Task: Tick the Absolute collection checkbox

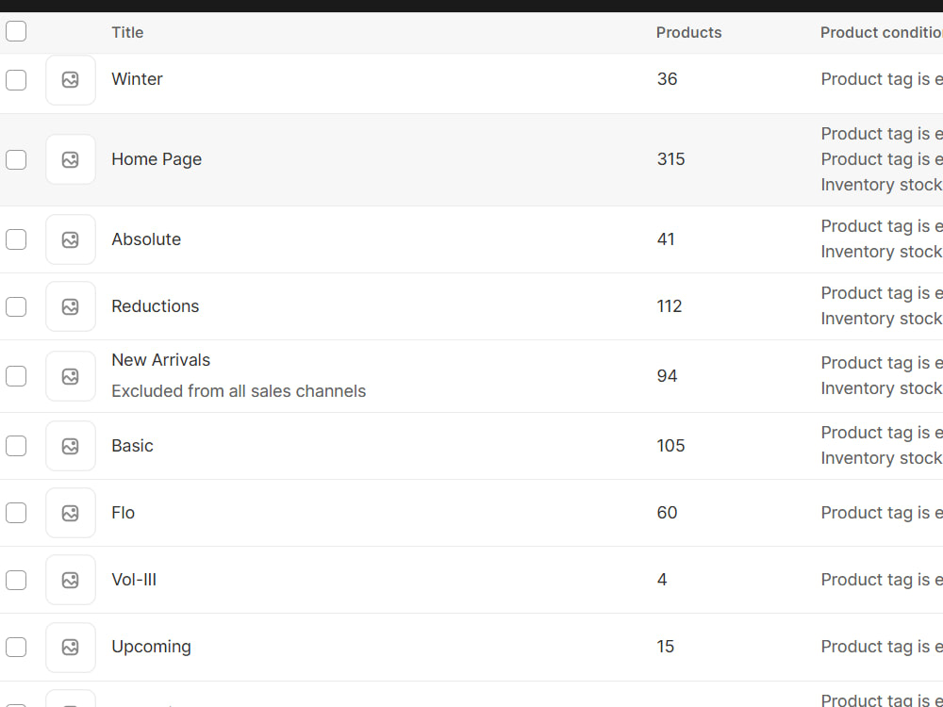Action: pos(16,239)
